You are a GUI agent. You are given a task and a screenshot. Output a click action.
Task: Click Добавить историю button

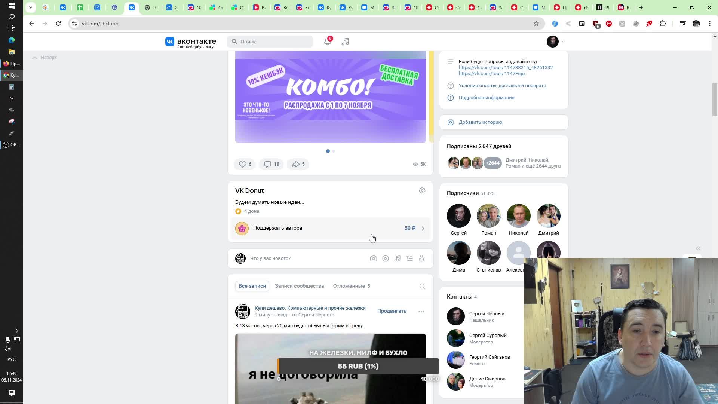coord(480,122)
